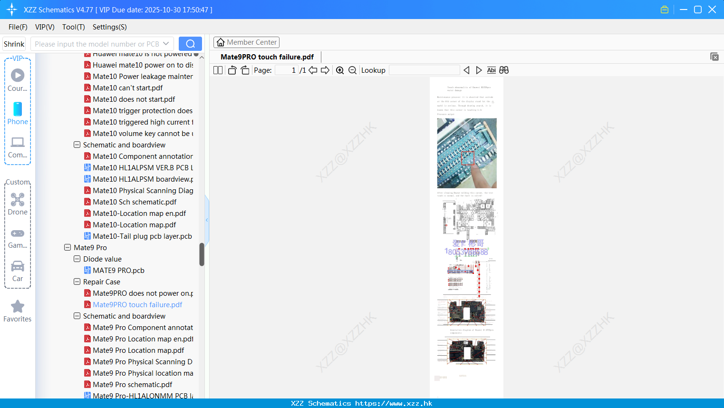724x408 pixels.
Task: Select the Computer category icon
Action: [x=18, y=147]
